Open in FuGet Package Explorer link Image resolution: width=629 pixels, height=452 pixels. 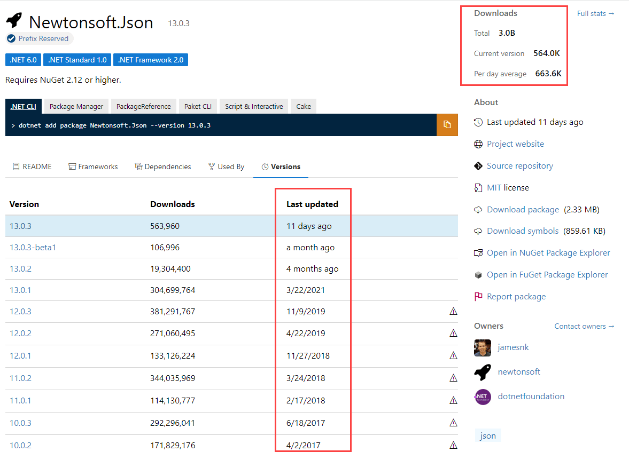[547, 275]
